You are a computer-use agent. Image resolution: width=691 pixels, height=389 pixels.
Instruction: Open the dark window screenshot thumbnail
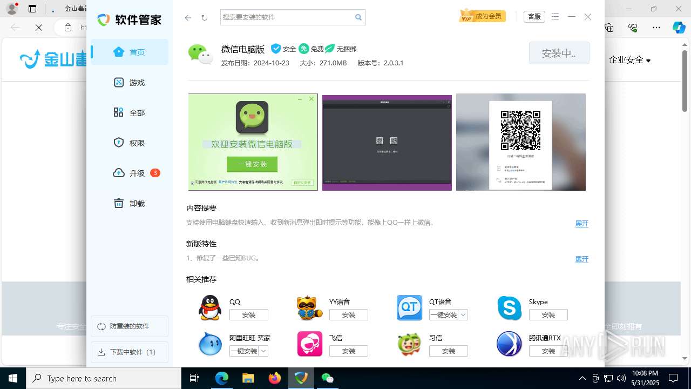[x=387, y=143]
